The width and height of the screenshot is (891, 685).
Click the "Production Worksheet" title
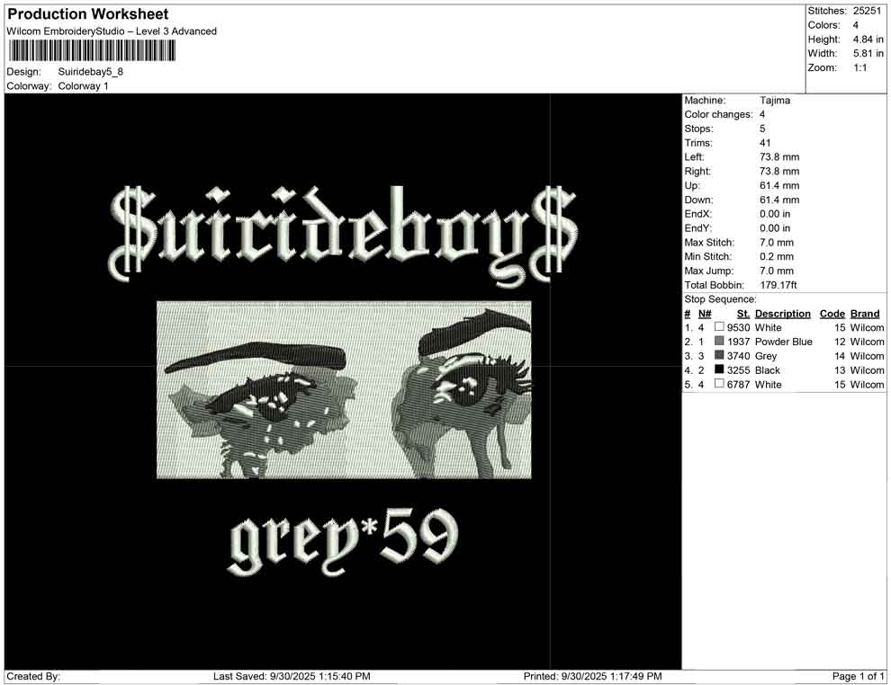point(88,14)
